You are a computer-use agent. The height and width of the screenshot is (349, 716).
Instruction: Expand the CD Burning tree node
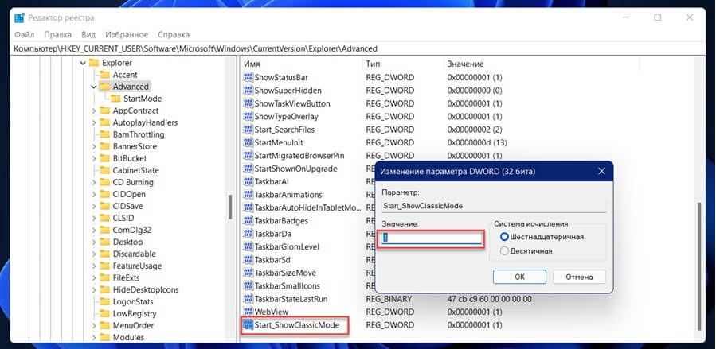point(94,182)
